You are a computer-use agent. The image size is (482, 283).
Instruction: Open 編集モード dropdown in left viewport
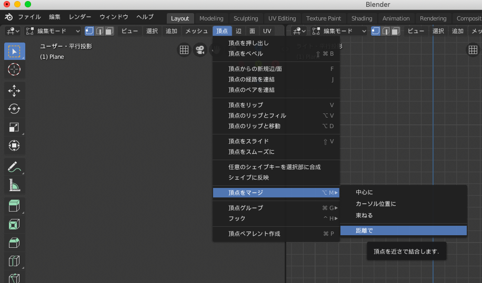(53, 31)
